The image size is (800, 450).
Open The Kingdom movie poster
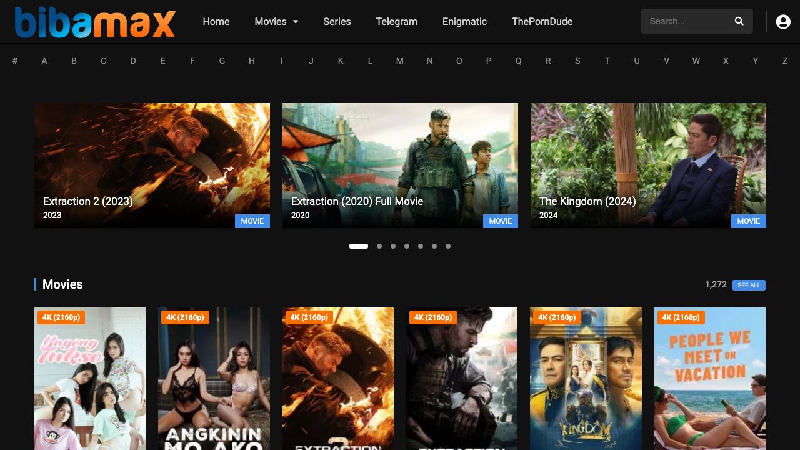click(x=586, y=379)
